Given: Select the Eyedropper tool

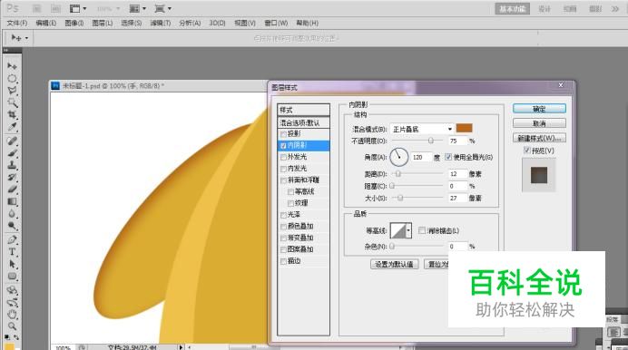Looking at the screenshot, I should point(12,127).
